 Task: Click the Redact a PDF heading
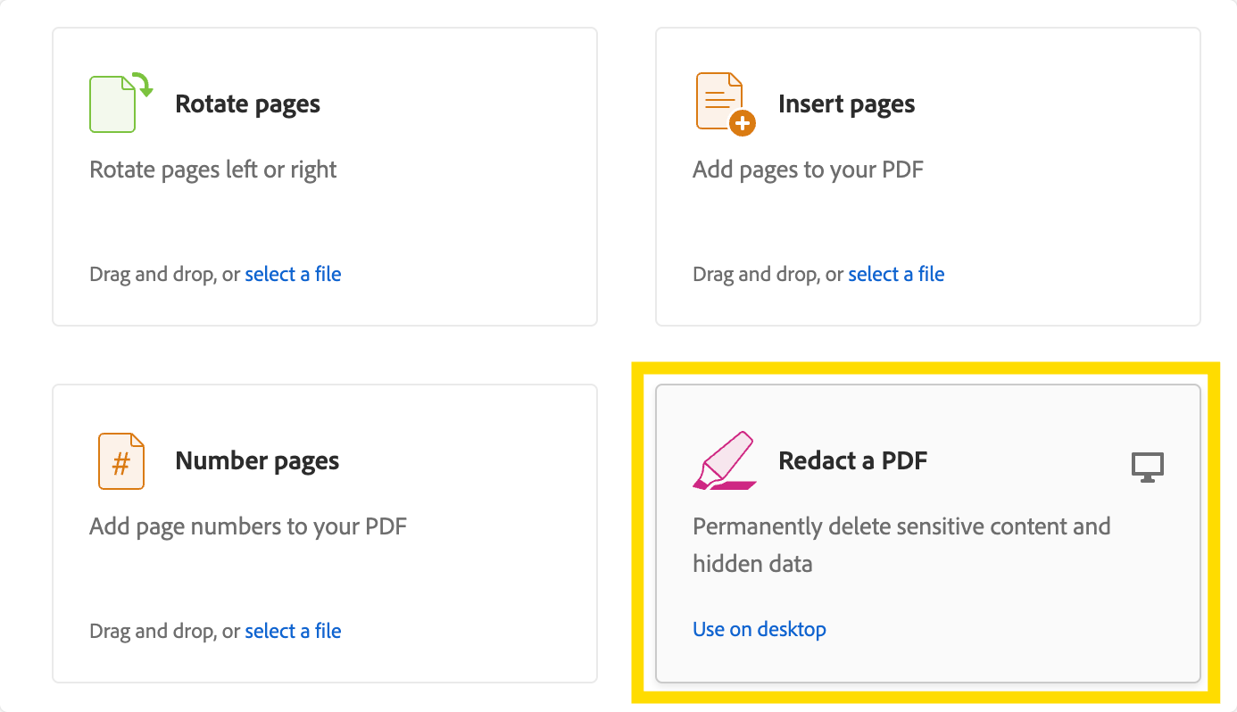click(x=853, y=460)
